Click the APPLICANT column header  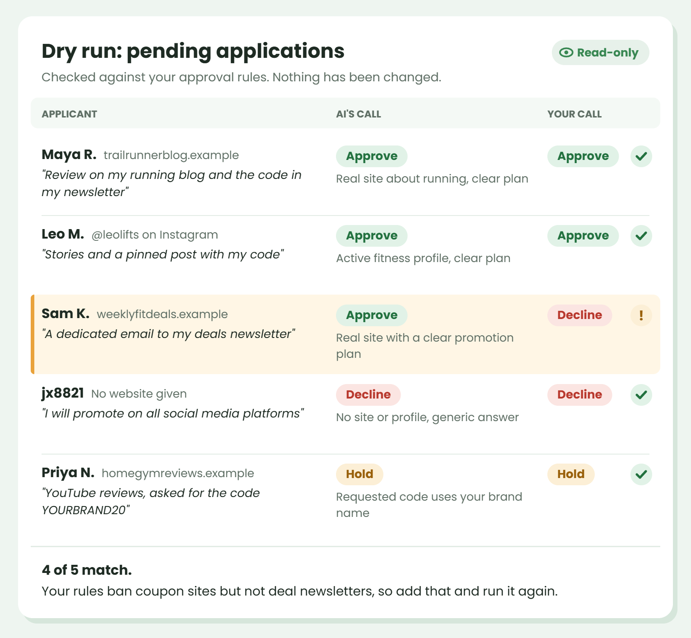pyautogui.click(x=70, y=114)
